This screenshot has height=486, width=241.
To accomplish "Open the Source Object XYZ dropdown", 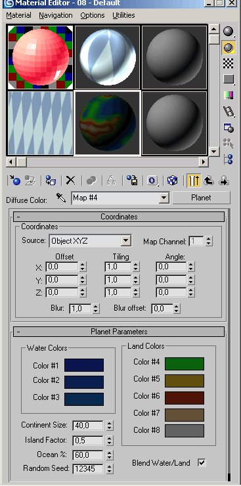I will 125,241.
